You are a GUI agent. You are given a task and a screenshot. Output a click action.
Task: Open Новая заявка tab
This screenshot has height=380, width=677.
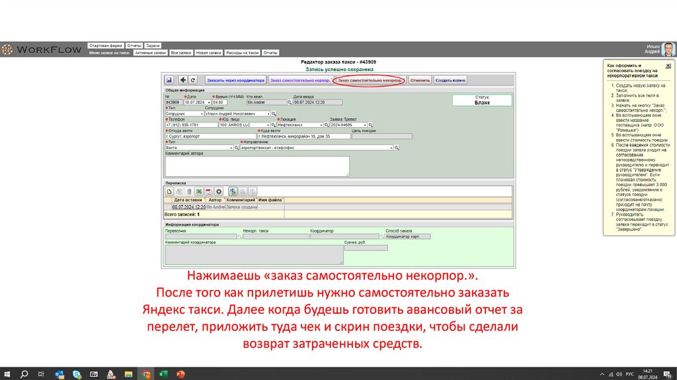[x=208, y=53]
